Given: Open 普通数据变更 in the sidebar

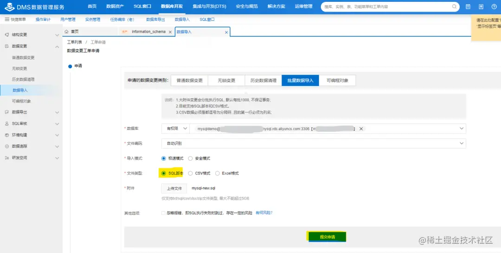Looking at the screenshot, I should tap(23, 58).
